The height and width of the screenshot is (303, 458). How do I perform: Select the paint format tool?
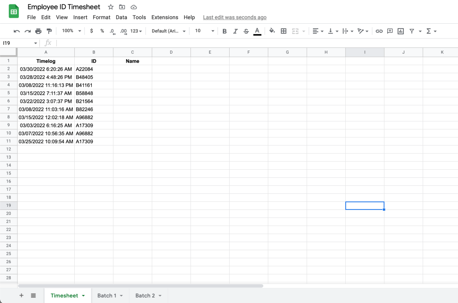coord(49,31)
